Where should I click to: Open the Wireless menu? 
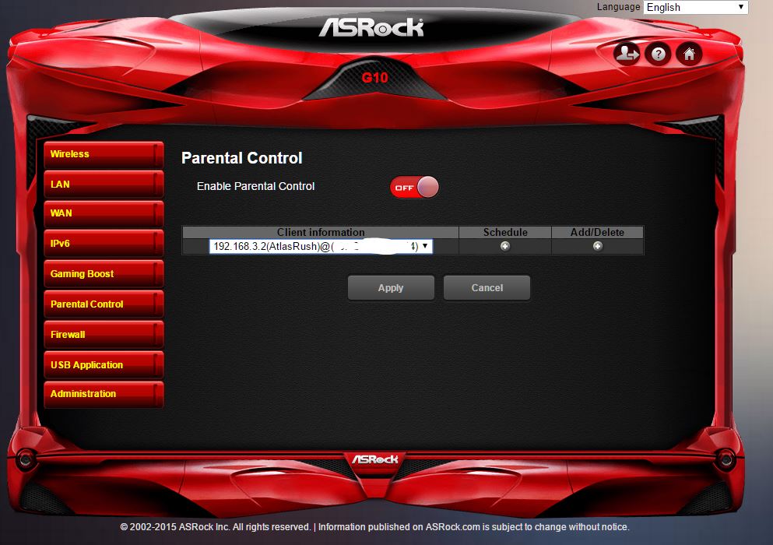[103, 154]
